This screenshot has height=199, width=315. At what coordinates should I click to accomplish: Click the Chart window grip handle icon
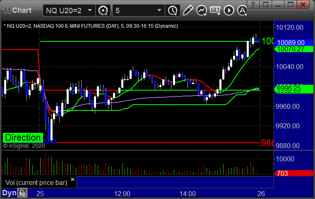[7, 10]
